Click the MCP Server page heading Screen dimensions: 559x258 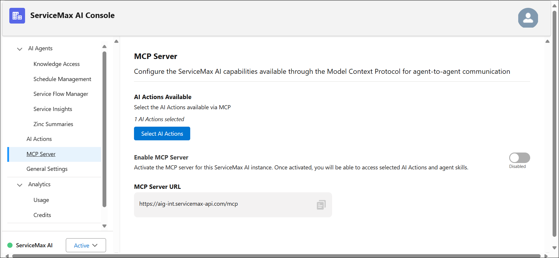coord(156,56)
